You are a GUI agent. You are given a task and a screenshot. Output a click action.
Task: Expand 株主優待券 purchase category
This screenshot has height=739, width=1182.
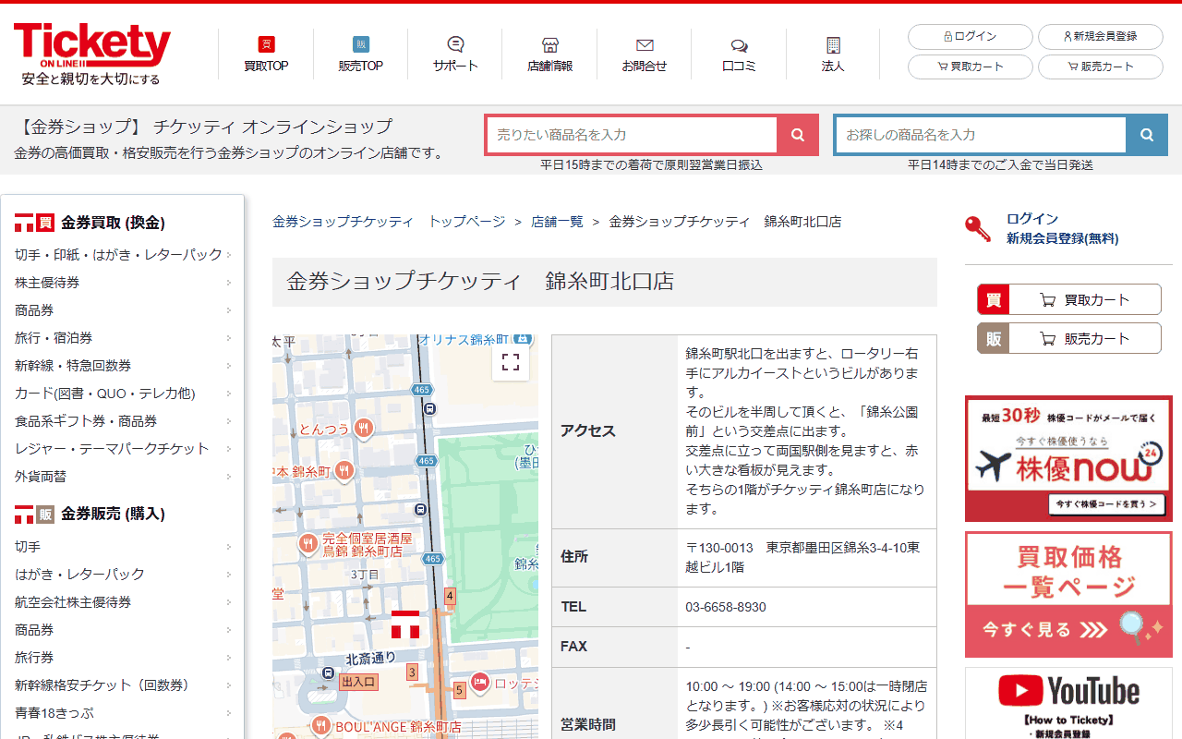pyautogui.click(x=123, y=283)
